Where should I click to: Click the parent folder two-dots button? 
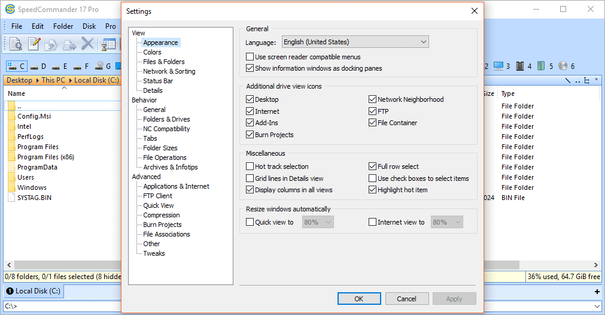[x=577, y=80]
